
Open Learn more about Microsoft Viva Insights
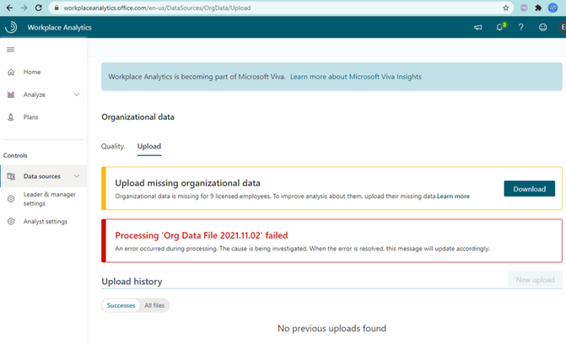pyautogui.click(x=356, y=77)
